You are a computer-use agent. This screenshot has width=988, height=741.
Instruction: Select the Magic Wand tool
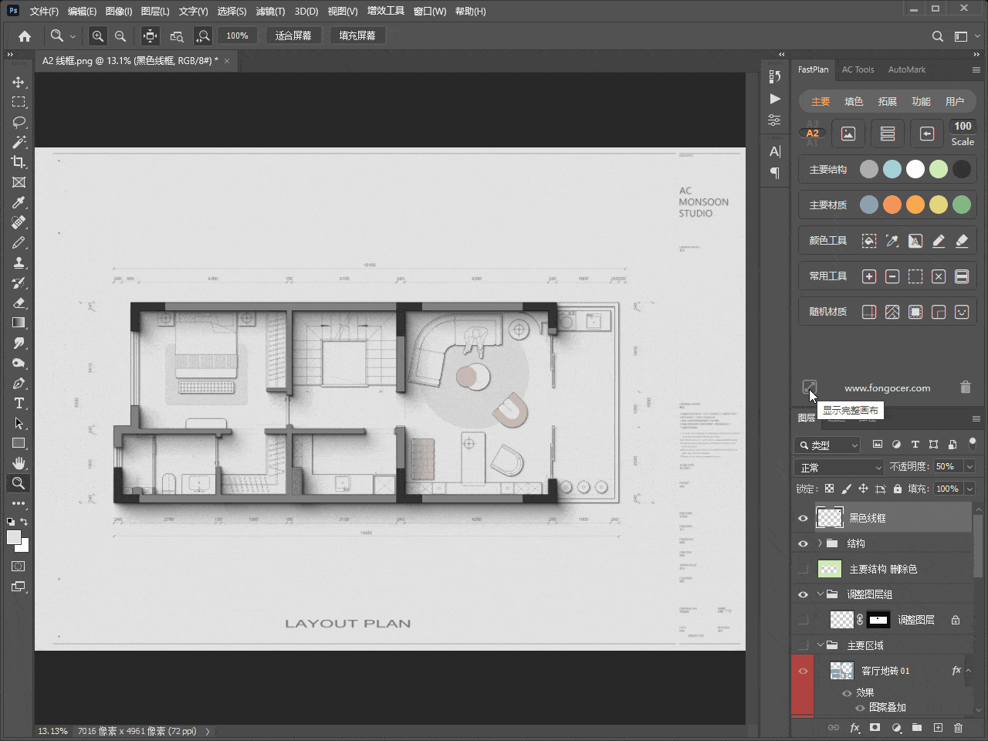(x=19, y=142)
